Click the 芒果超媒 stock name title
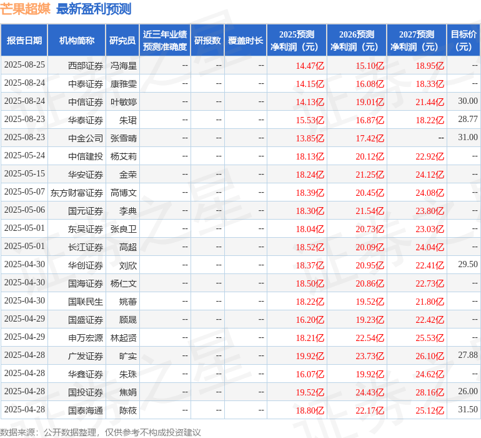Screen dimensions: 481x438 [x=26, y=9]
